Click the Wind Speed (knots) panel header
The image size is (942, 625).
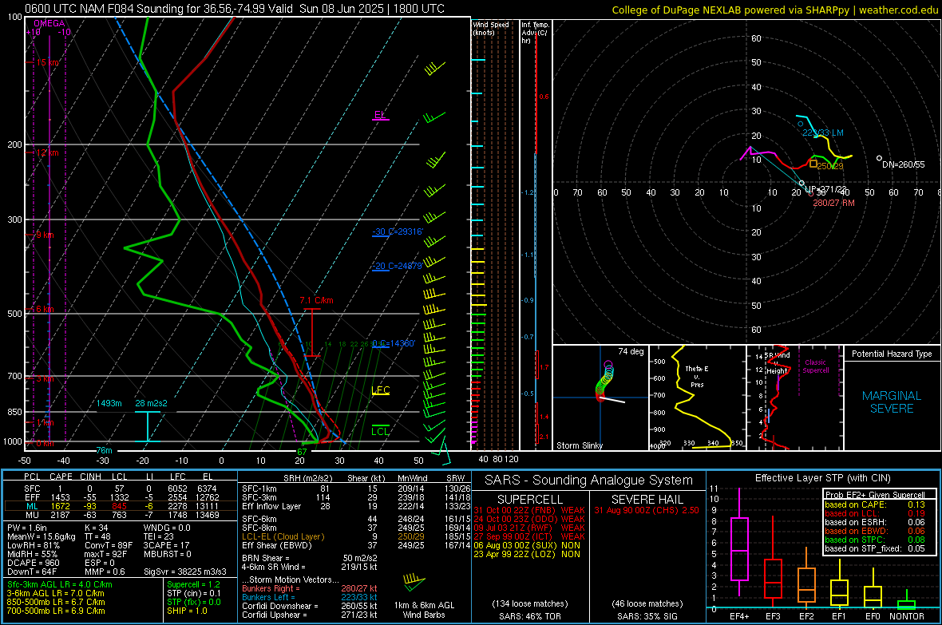tap(491, 28)
